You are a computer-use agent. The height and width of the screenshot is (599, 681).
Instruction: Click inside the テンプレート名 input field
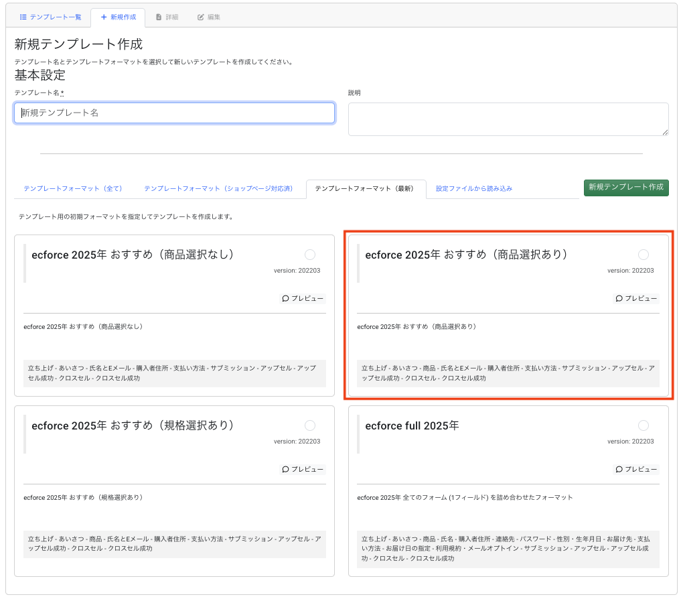tap(174, 113)
